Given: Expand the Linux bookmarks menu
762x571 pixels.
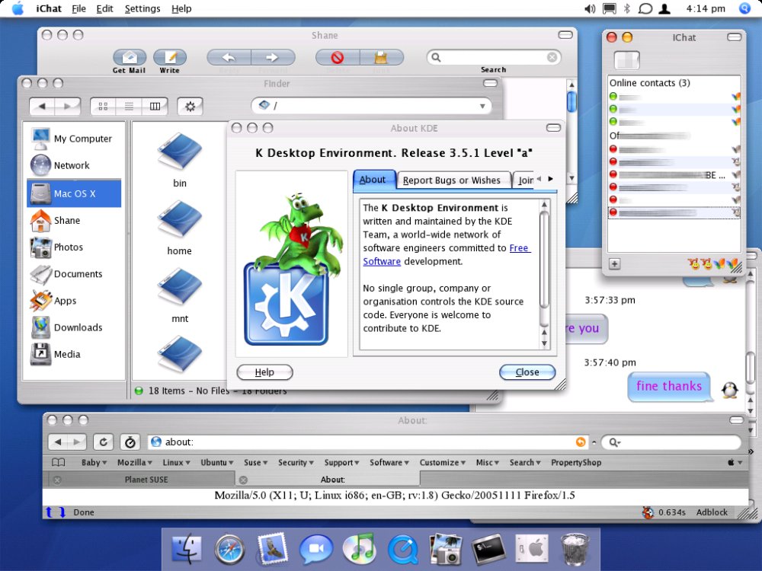Looking at the screenshot, I should tap(176, 463).
